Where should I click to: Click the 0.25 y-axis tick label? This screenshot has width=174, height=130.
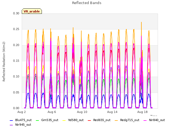point(16,29)
